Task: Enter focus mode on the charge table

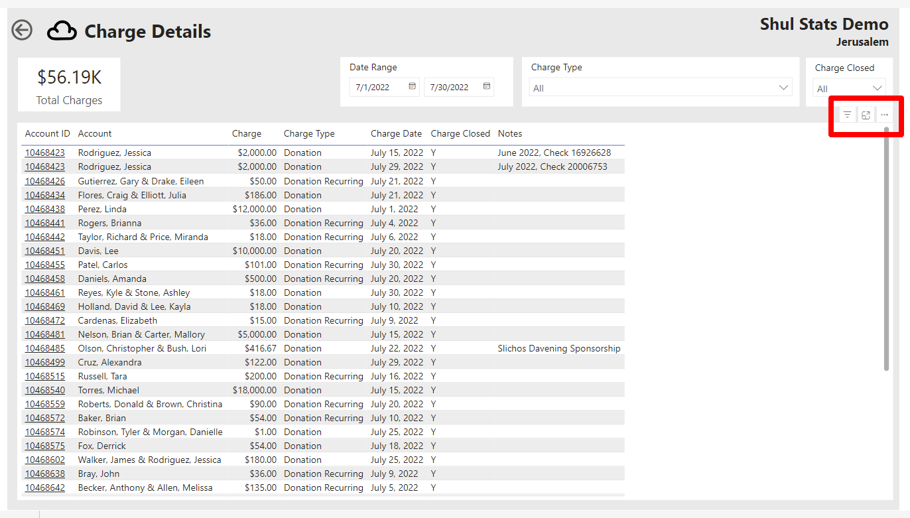Action: pyautogui.click(x=865, y=114)
